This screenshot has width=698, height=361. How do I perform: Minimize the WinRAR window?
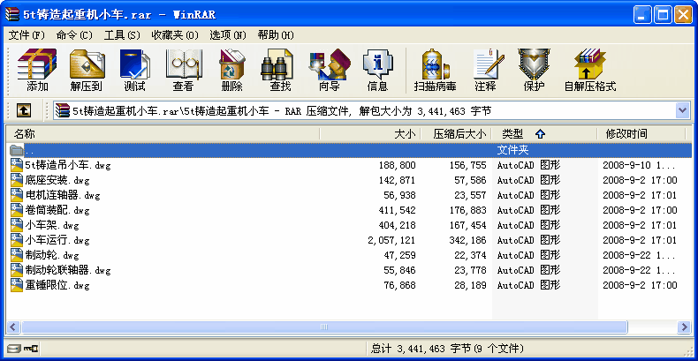(641, 15)
